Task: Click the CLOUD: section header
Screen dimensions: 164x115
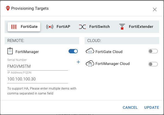Action: (x=122, y=41)
